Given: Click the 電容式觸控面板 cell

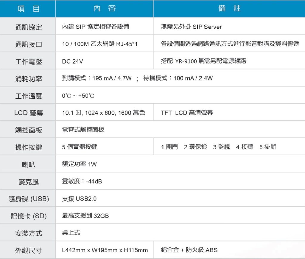Looking at the screenshot, I should tap(83, 130).
